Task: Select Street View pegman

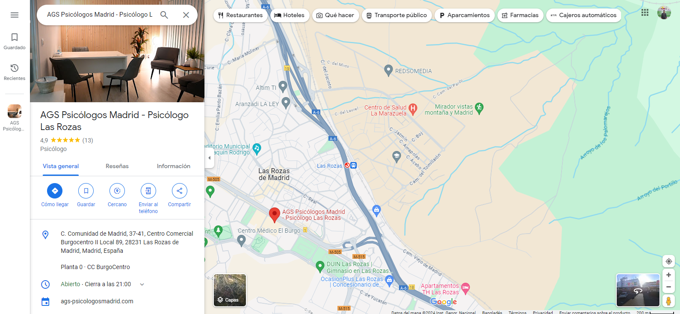Action: 668,301
